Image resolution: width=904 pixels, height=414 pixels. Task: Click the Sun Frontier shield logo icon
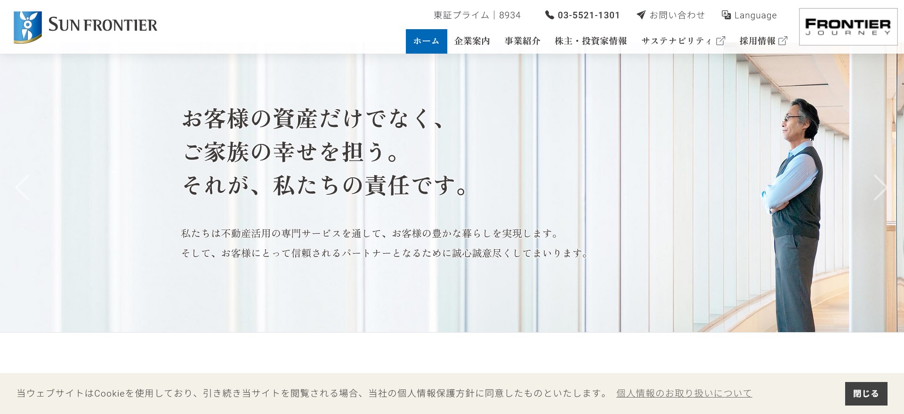pos(28,27)
